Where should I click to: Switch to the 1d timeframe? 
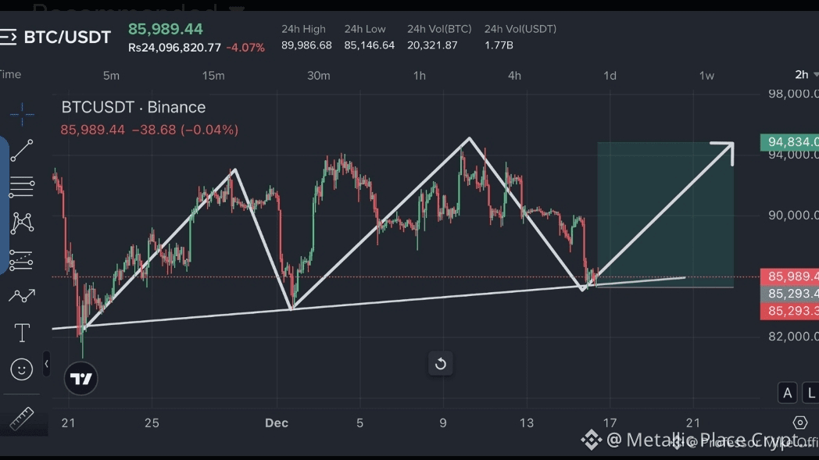point(610,76)
